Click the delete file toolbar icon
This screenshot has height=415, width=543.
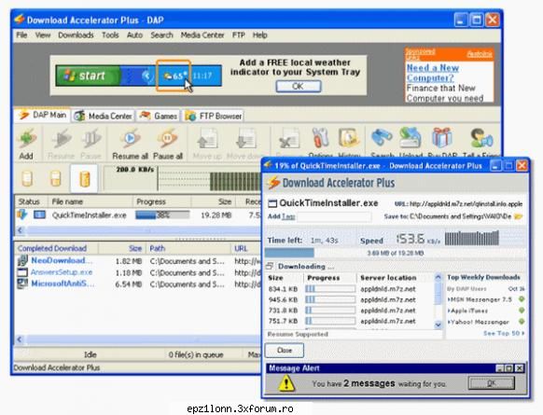click(289, 139)
